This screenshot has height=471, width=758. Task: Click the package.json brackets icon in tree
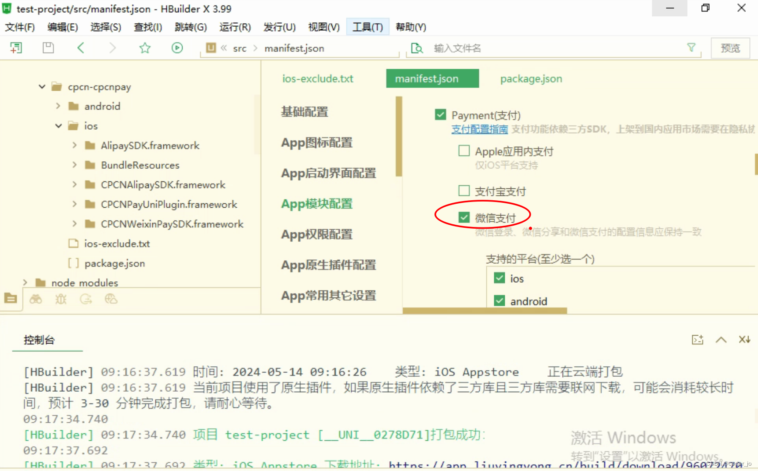[73, 263]
